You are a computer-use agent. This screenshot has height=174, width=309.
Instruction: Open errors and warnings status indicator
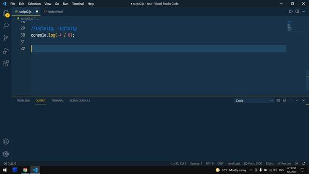coord(10,163)
